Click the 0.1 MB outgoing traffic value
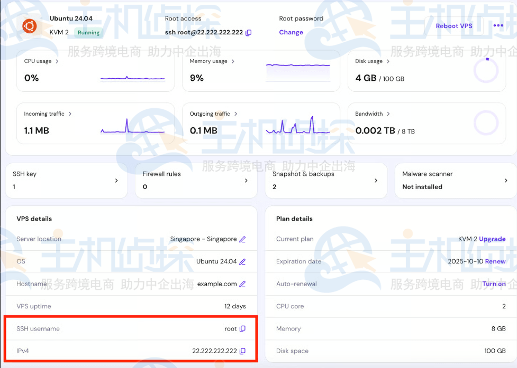The height and width of the screenshot is (368, 517). point(203,130)
